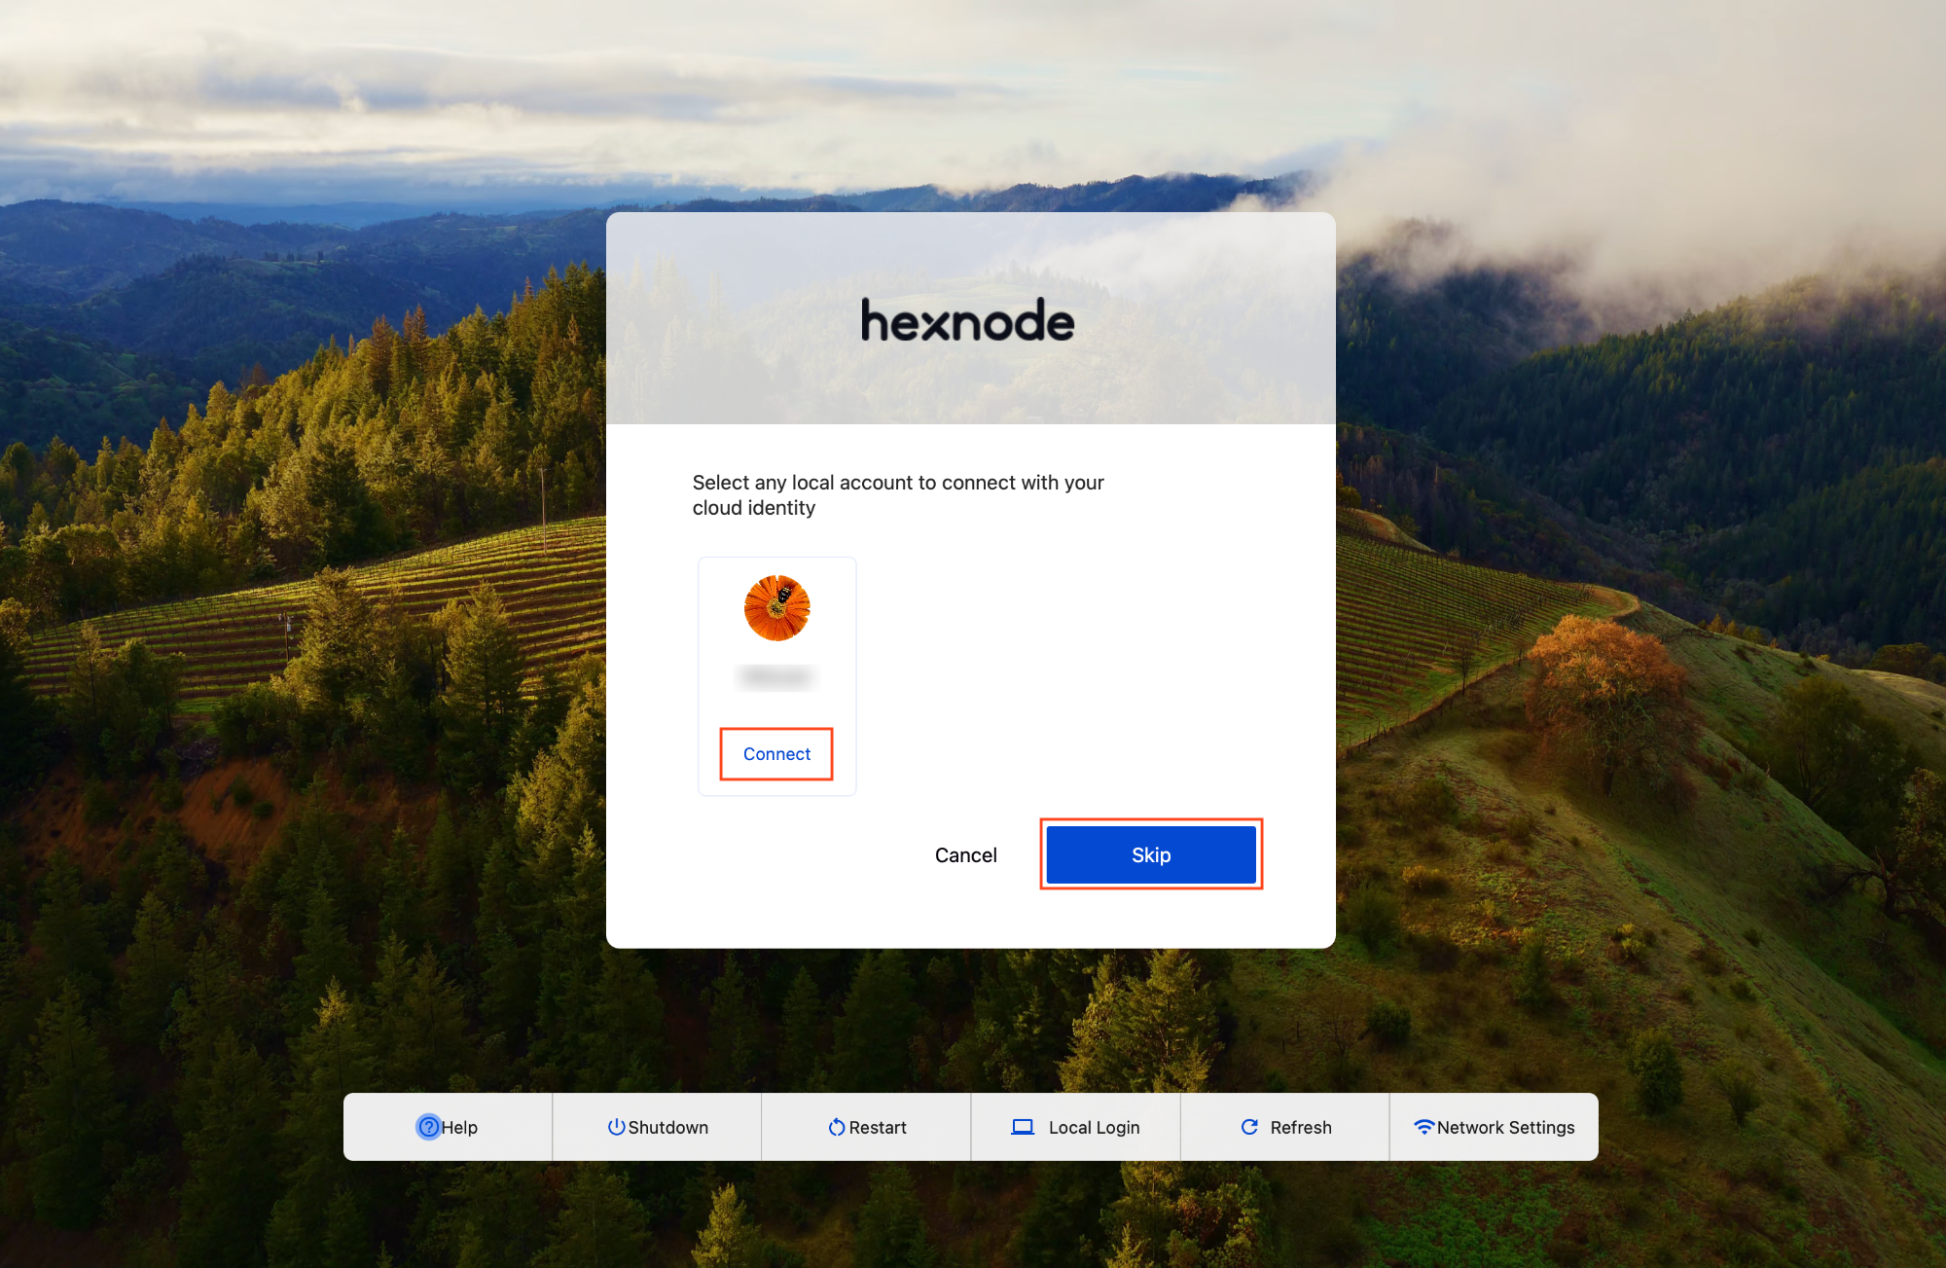Connect the local account
This screenshot has width=1946, height=1268.
click(x=776, y=754)
